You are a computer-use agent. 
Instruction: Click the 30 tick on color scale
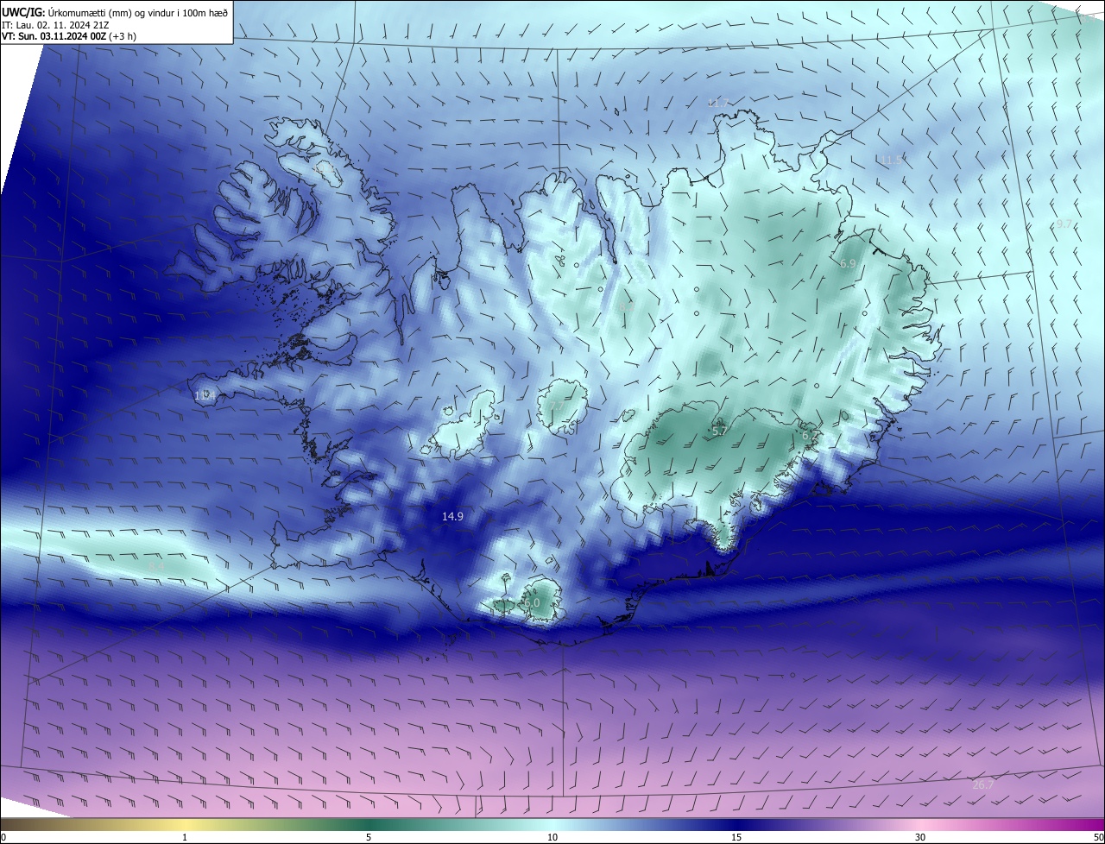(920, 837)
